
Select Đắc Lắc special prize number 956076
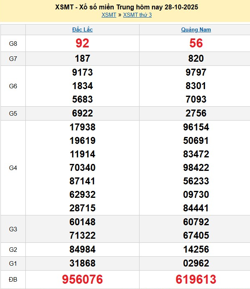coord(82,280)
